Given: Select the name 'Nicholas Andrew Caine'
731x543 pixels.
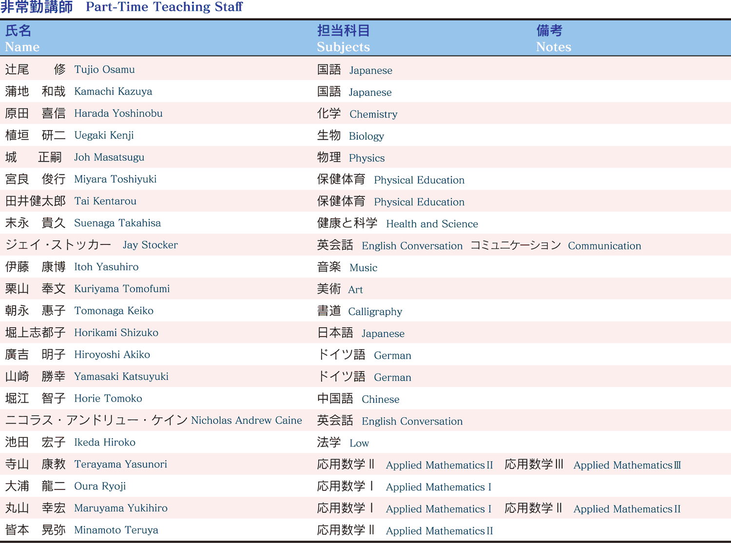Looking at the screenshot, I should (x=247, y=420).
